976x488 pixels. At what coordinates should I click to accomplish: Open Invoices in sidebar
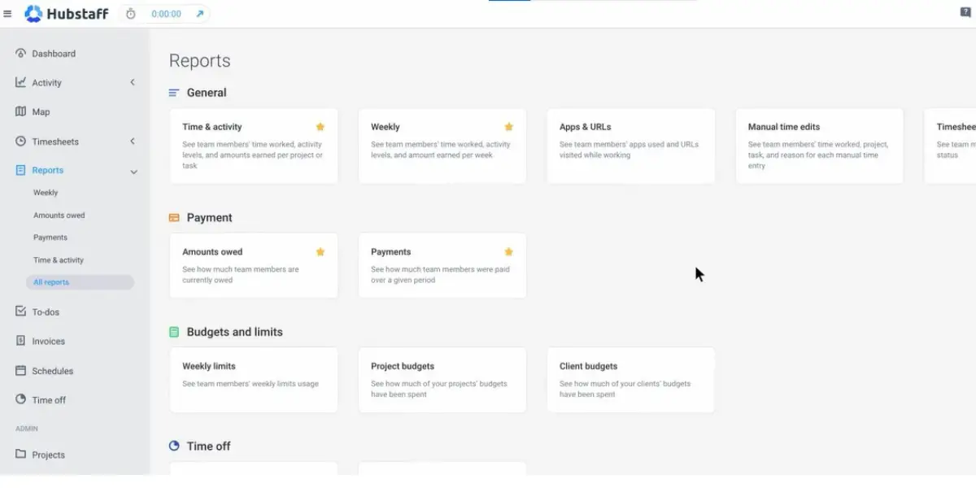click(x=49, y=341)
